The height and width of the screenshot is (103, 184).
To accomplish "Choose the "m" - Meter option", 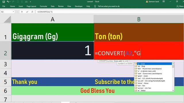I will (x=153, y=90).
